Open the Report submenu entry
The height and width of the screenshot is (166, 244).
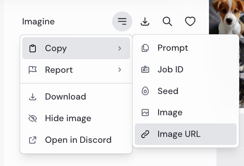[76, 70]
